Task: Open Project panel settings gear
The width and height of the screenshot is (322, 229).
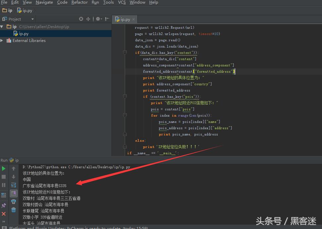Action: (x=98, y=19)
